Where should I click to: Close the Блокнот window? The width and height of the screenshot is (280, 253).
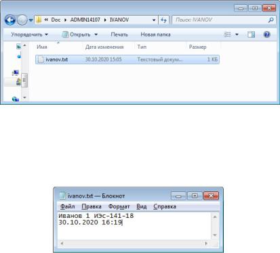(211, 196)
